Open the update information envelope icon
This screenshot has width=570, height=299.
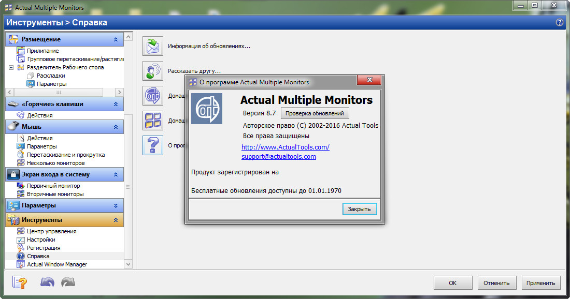pos(153,46)
